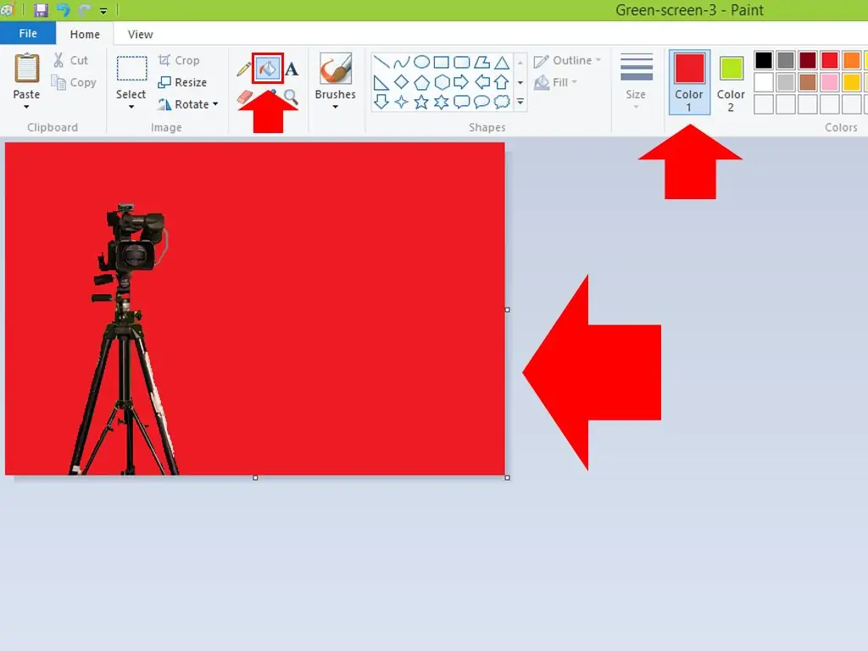The width and height of the screenshot is (868, 651).
Task: Pick the Cloud callout shape
Action: (x=502, y=102)
